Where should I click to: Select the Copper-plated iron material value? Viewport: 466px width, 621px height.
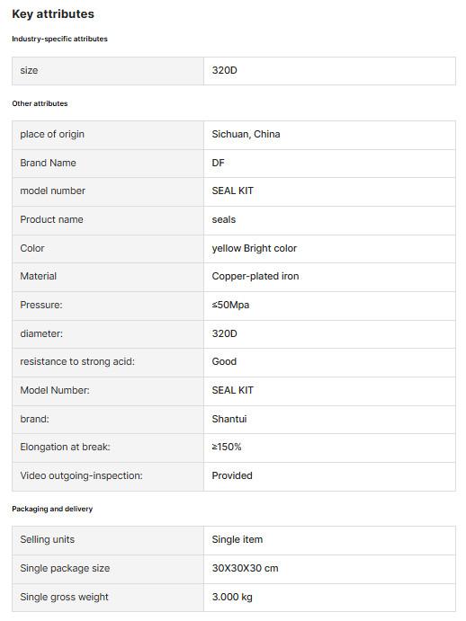(x=255, y=276)
